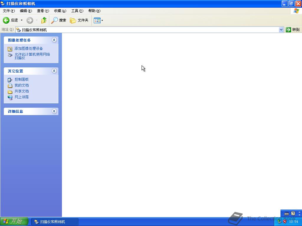The image size is (302, 226).
Task: Open the 帮助(H) menu
Action: [x=94, y=11]
